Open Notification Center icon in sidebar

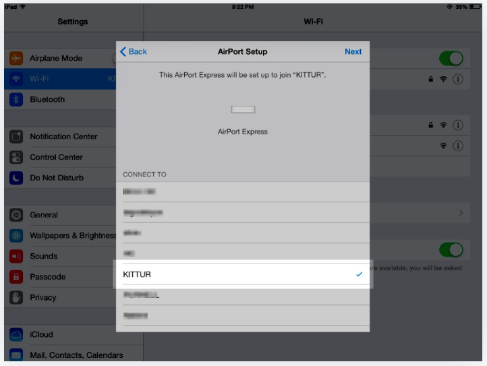click(16, 136)
